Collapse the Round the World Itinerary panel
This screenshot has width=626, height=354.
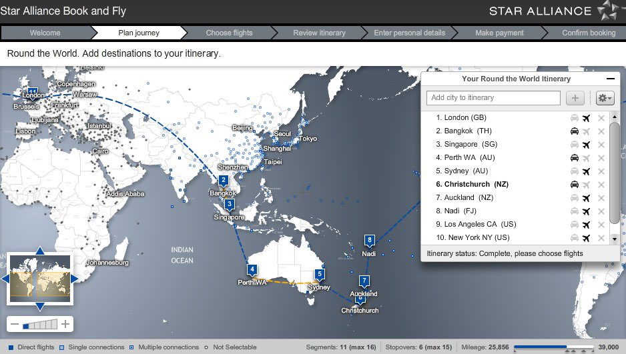611,79
